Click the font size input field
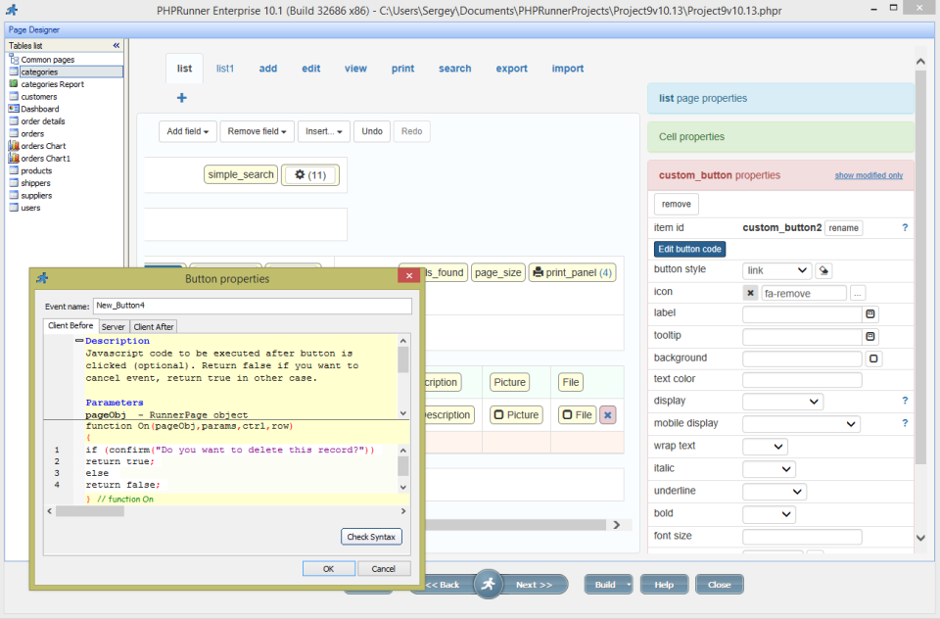This screenshot has height=619, width=940. click(802, 536)
